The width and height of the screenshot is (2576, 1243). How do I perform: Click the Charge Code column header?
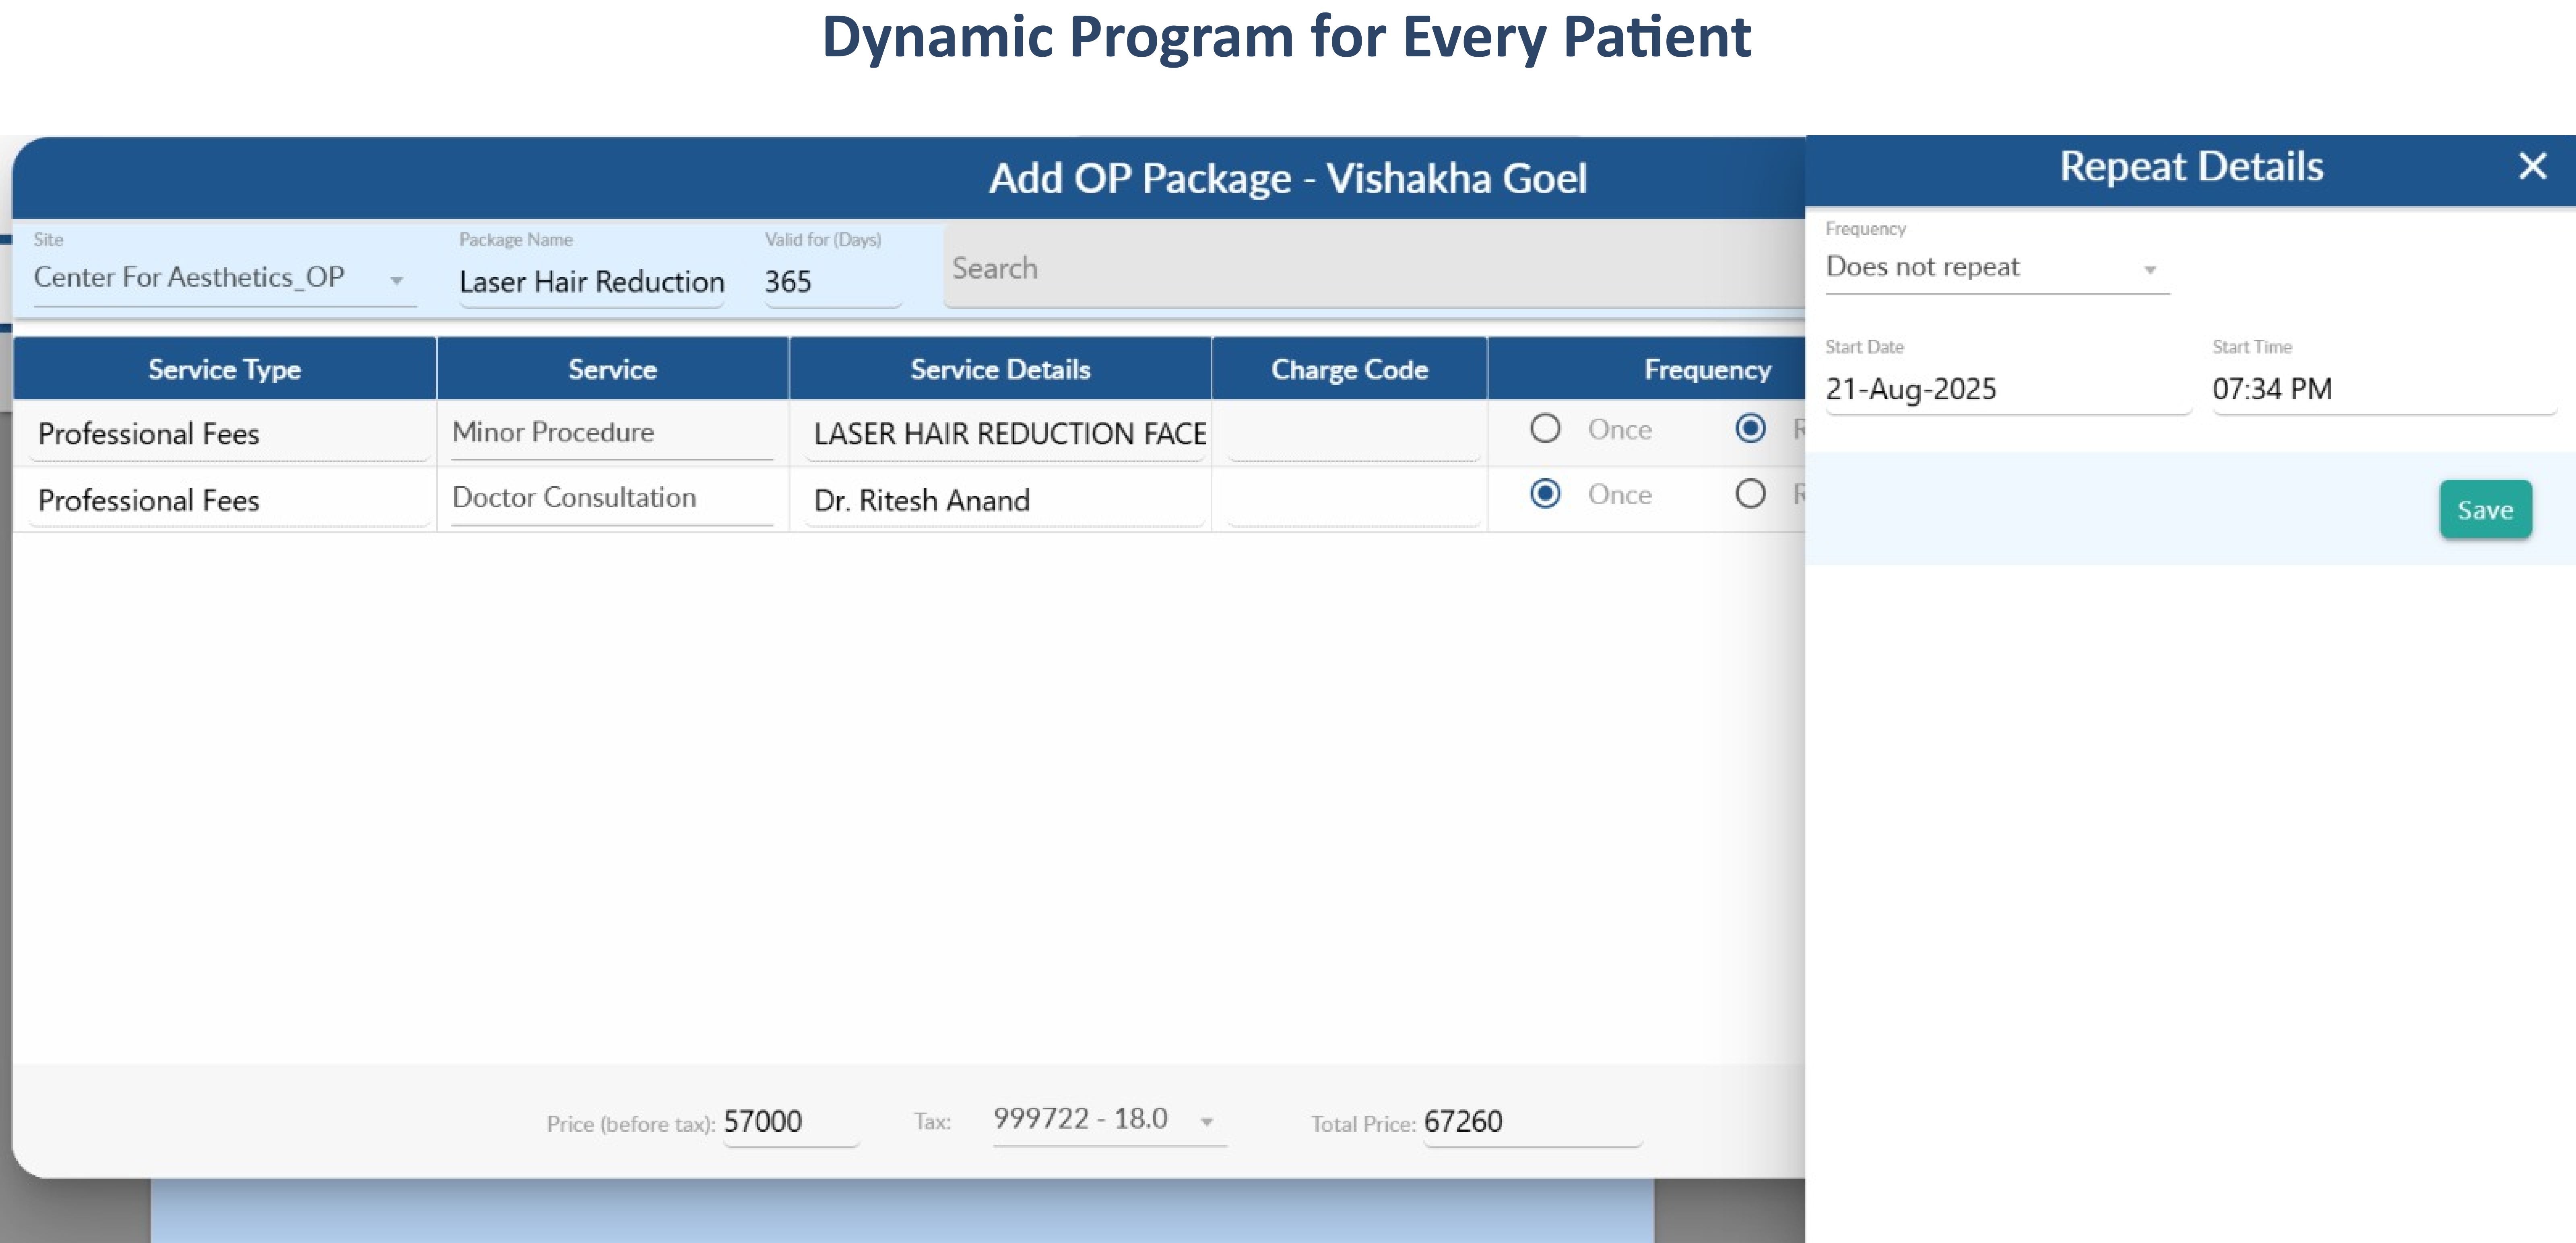pyautogui.click(x=1349, y=369)
